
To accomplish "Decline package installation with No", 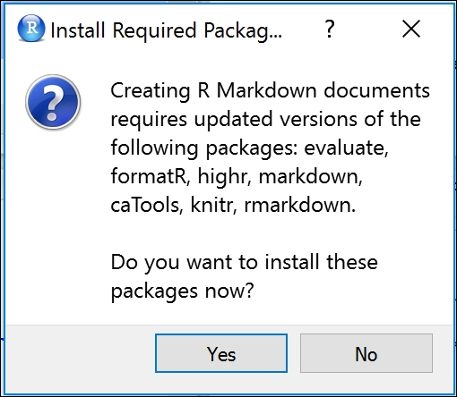I will point(366,353).
